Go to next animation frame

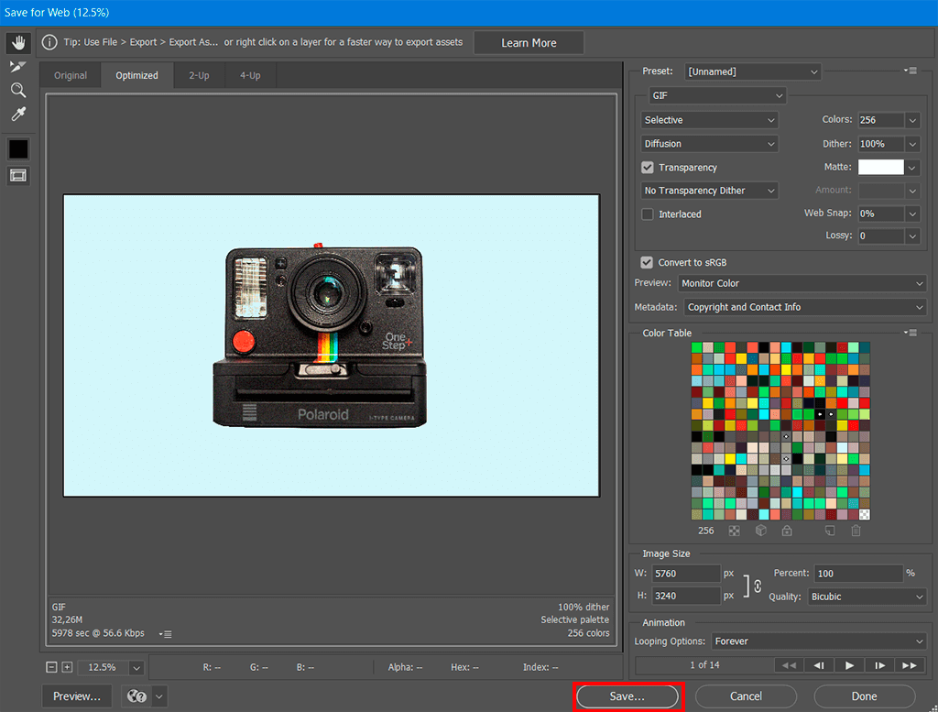(x=879, y=665)
